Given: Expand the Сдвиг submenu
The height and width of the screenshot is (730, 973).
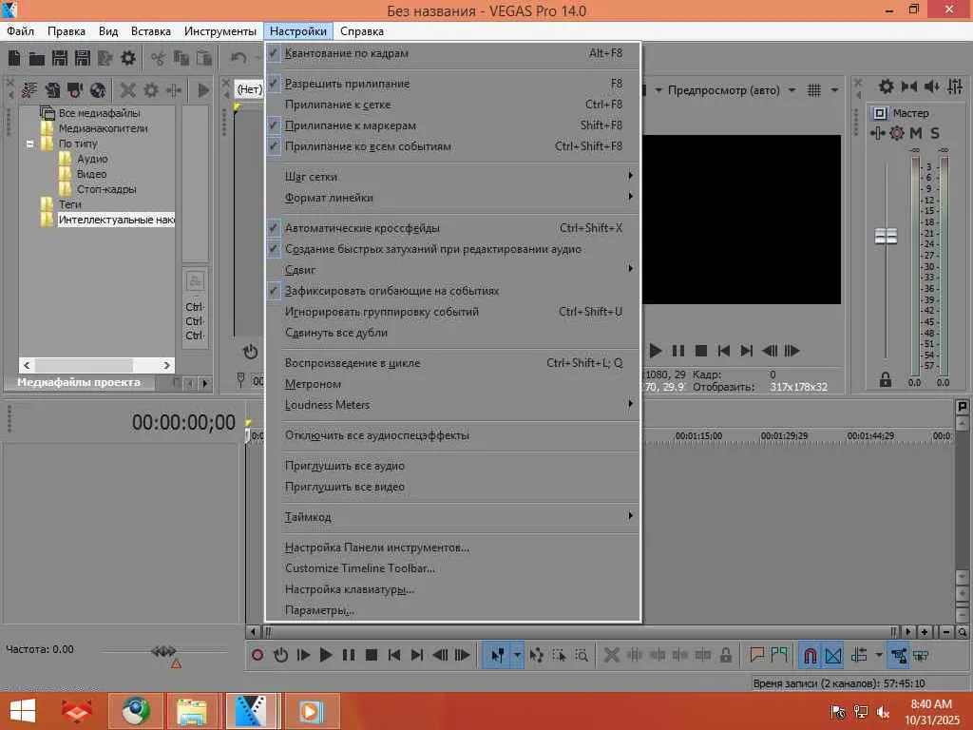Looking at the screenshot, I should point(453,269).
